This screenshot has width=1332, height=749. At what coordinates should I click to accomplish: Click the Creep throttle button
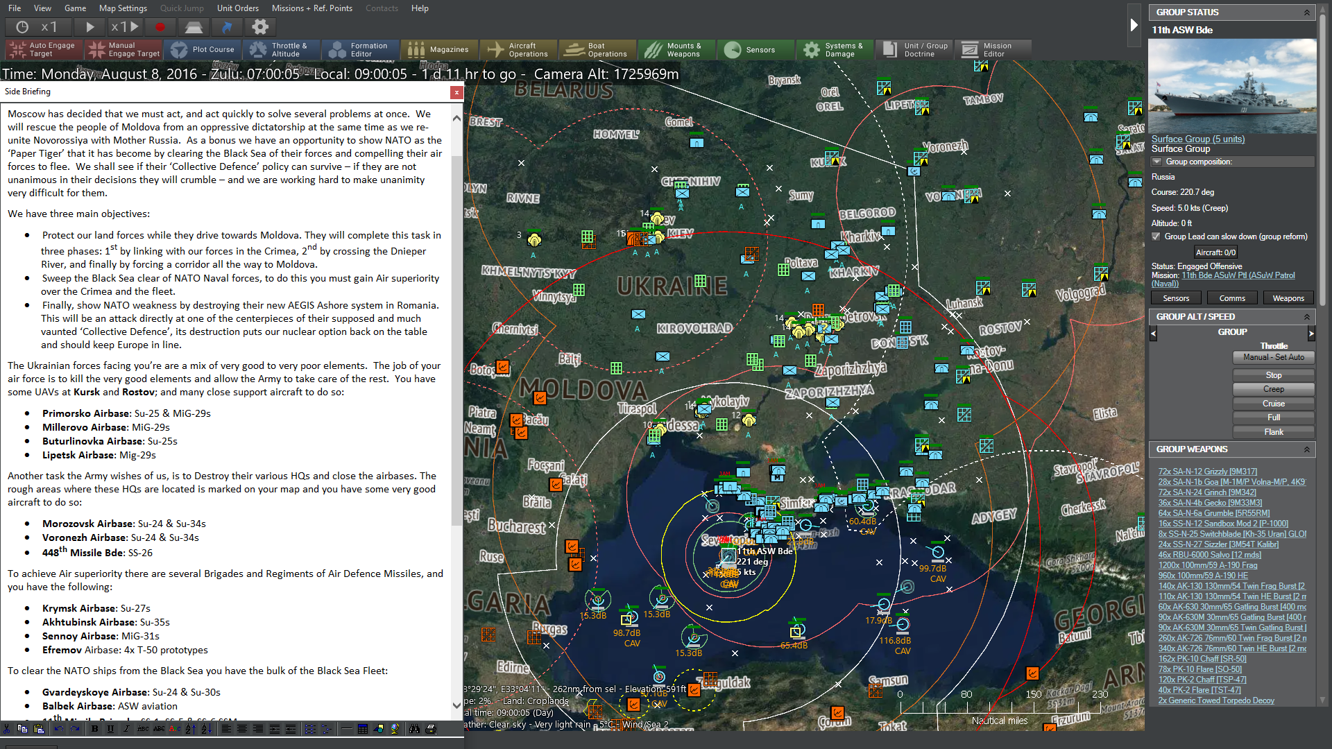[x=1273, y=389]
